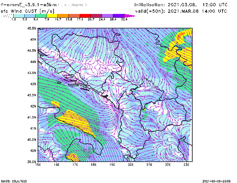Click the legend value '32.6'

point(124,19)
